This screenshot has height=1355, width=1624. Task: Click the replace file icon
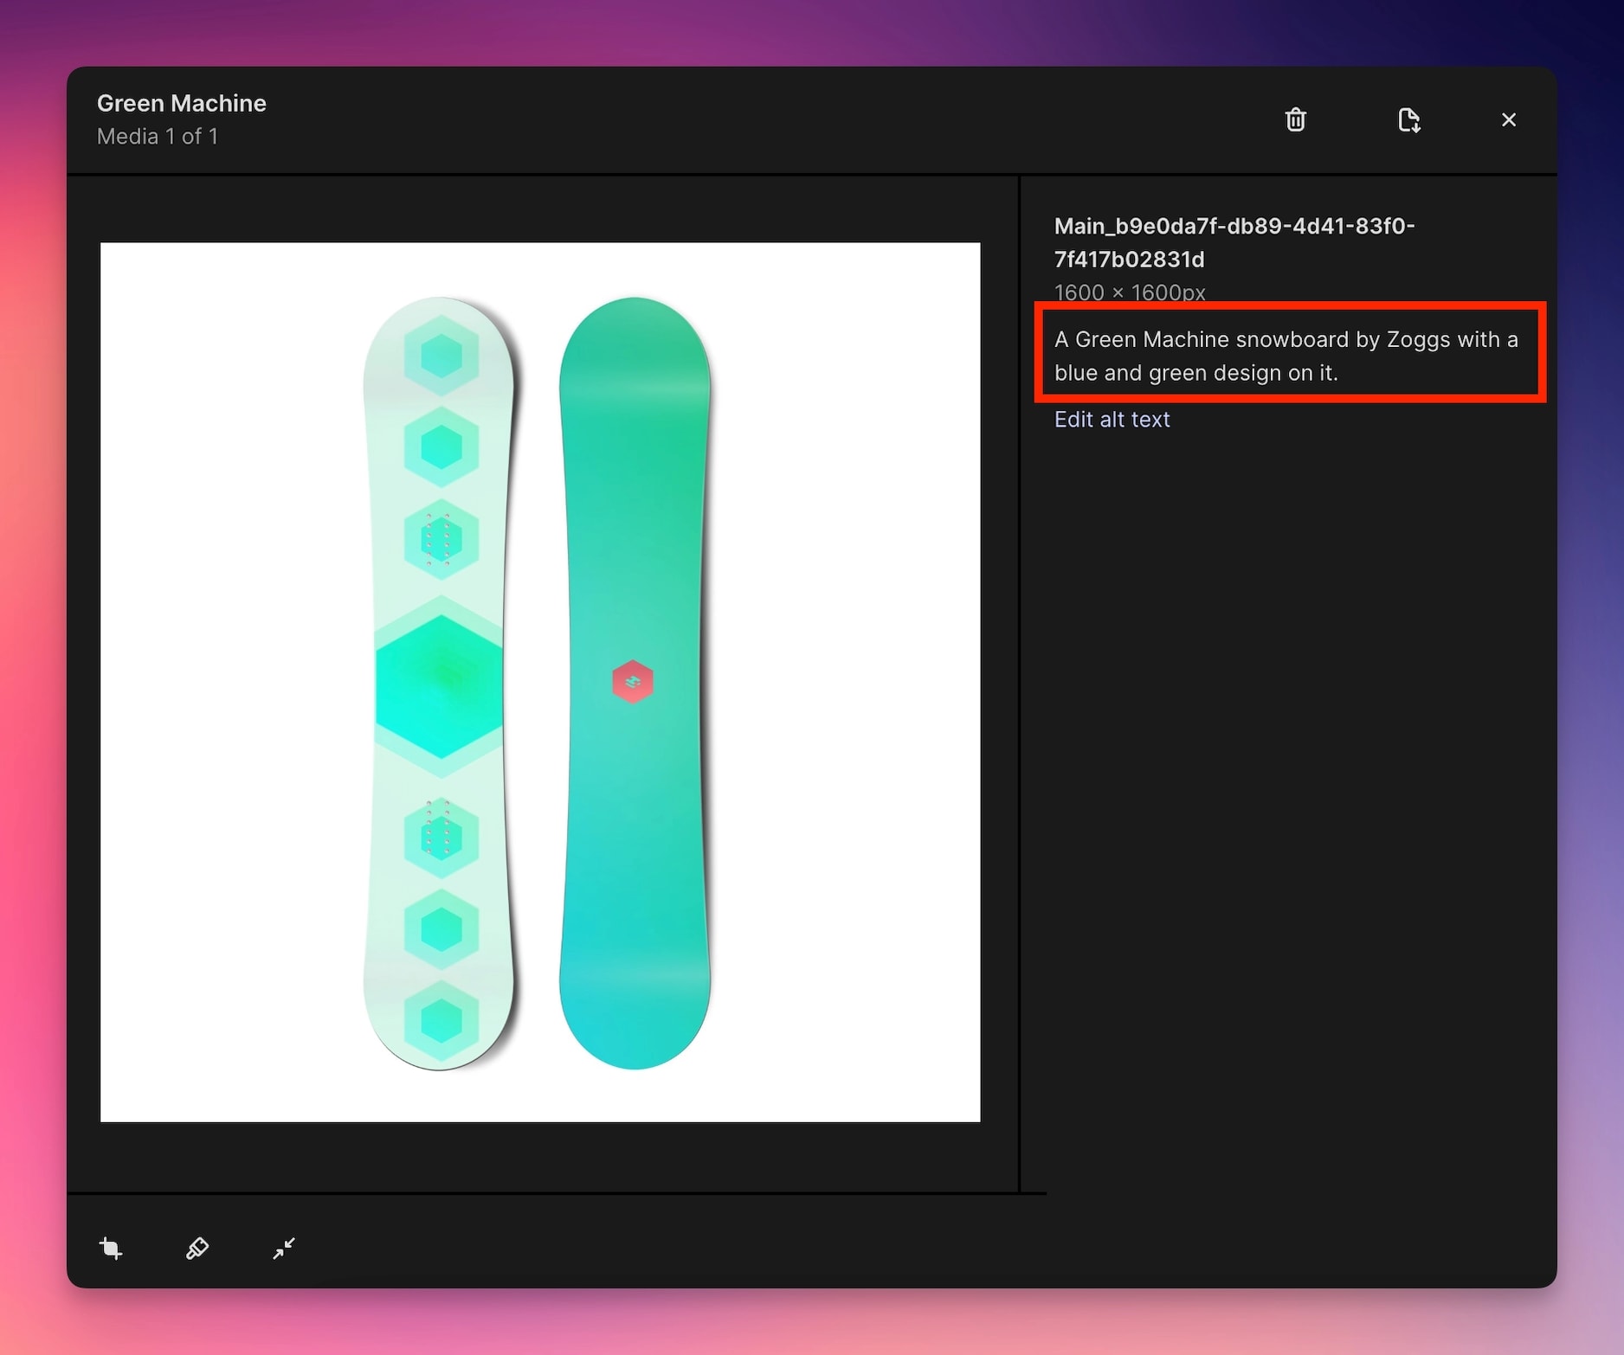point(1408,119)
